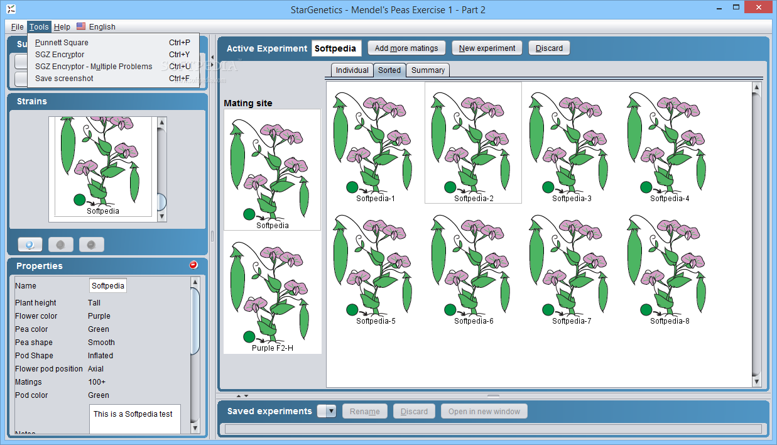Switch to the Individual tab
777x445 pixels.
[352, 70]
